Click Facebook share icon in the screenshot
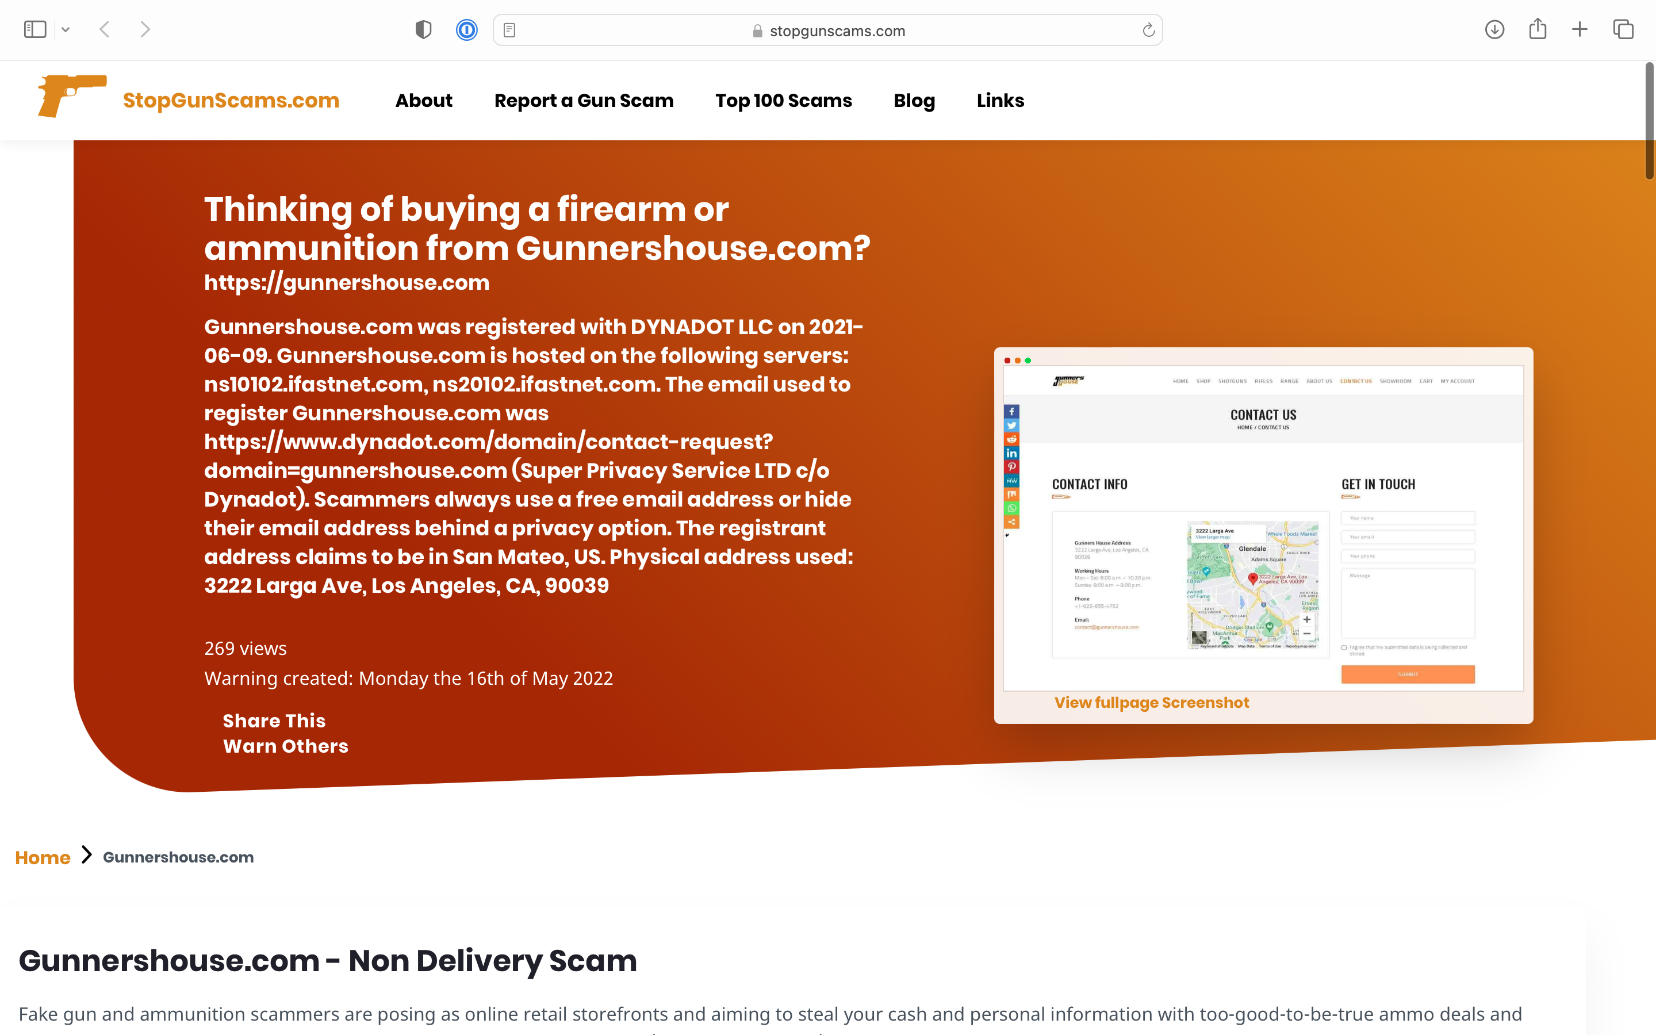This screenshot has height=1035, width=1656. point(1011,411)
